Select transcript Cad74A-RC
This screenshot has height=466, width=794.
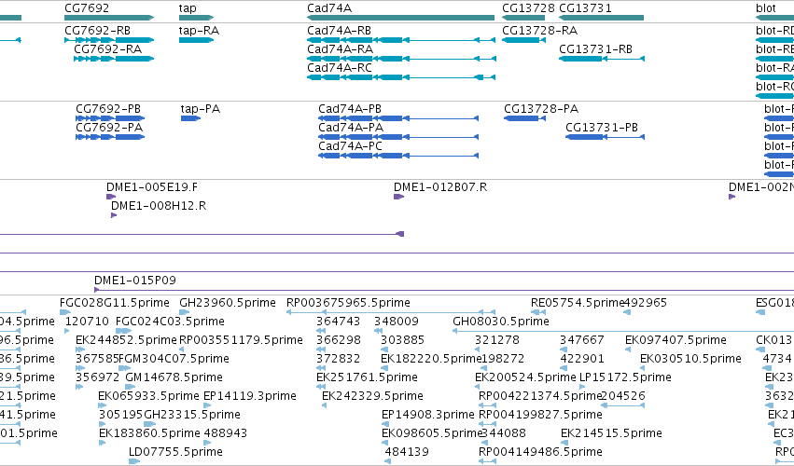[x=340, y=68]
